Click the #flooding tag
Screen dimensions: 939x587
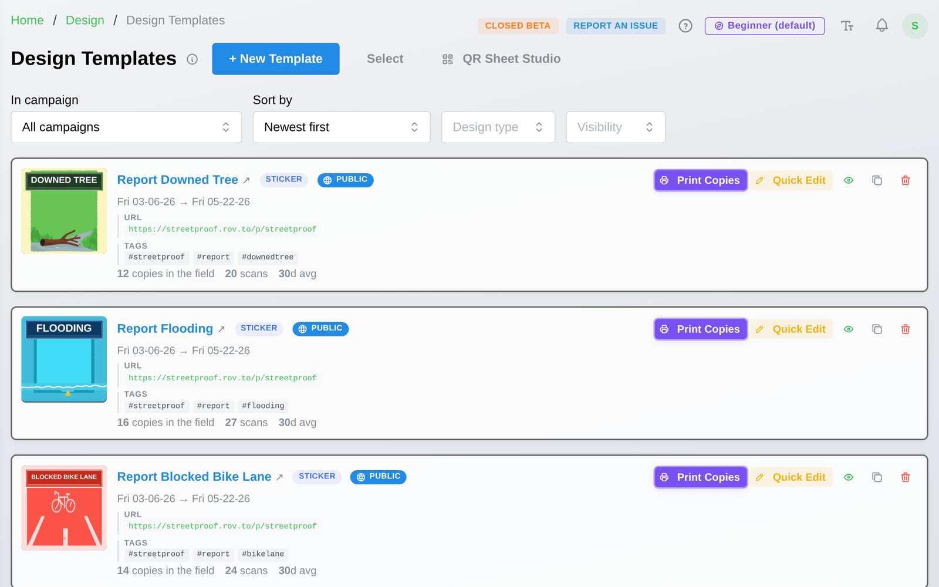(263, 406)
